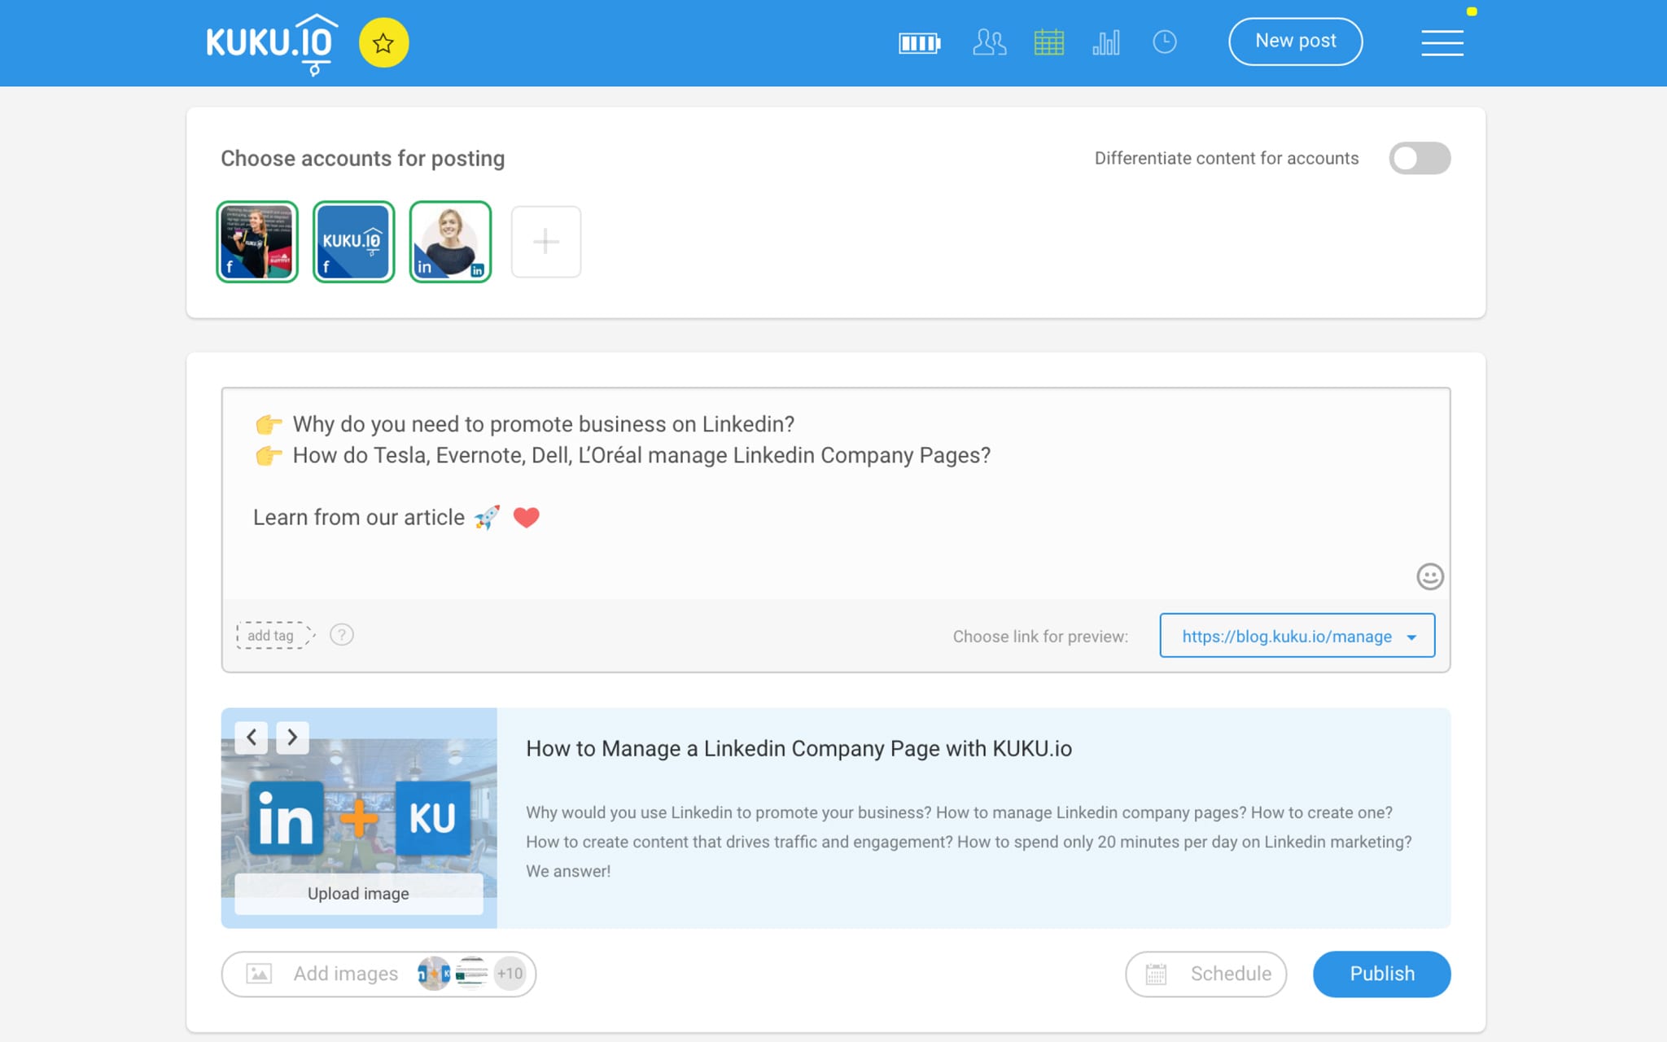Screen dimensions: 1667x1042
Task: Click the Schedule button
Action: (1205, 974)
